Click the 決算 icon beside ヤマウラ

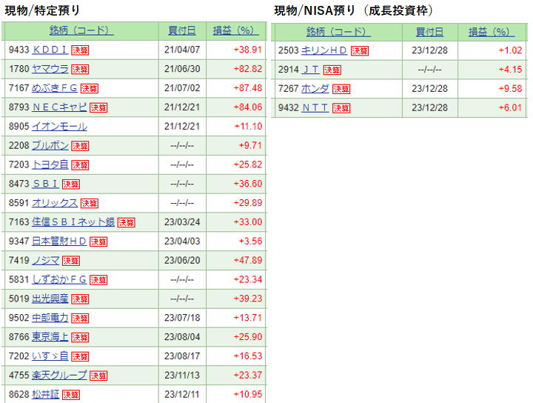(x=80, y=70)
